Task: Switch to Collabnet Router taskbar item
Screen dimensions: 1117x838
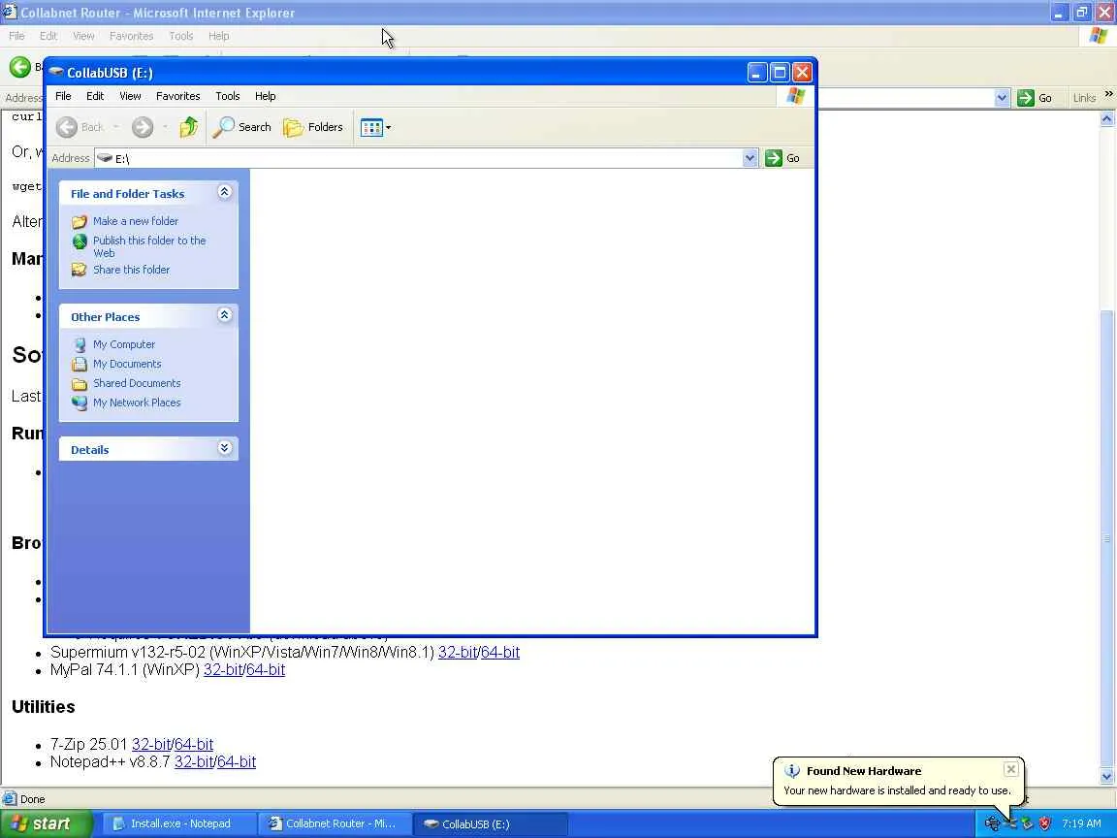Action: tap(334, 823)
